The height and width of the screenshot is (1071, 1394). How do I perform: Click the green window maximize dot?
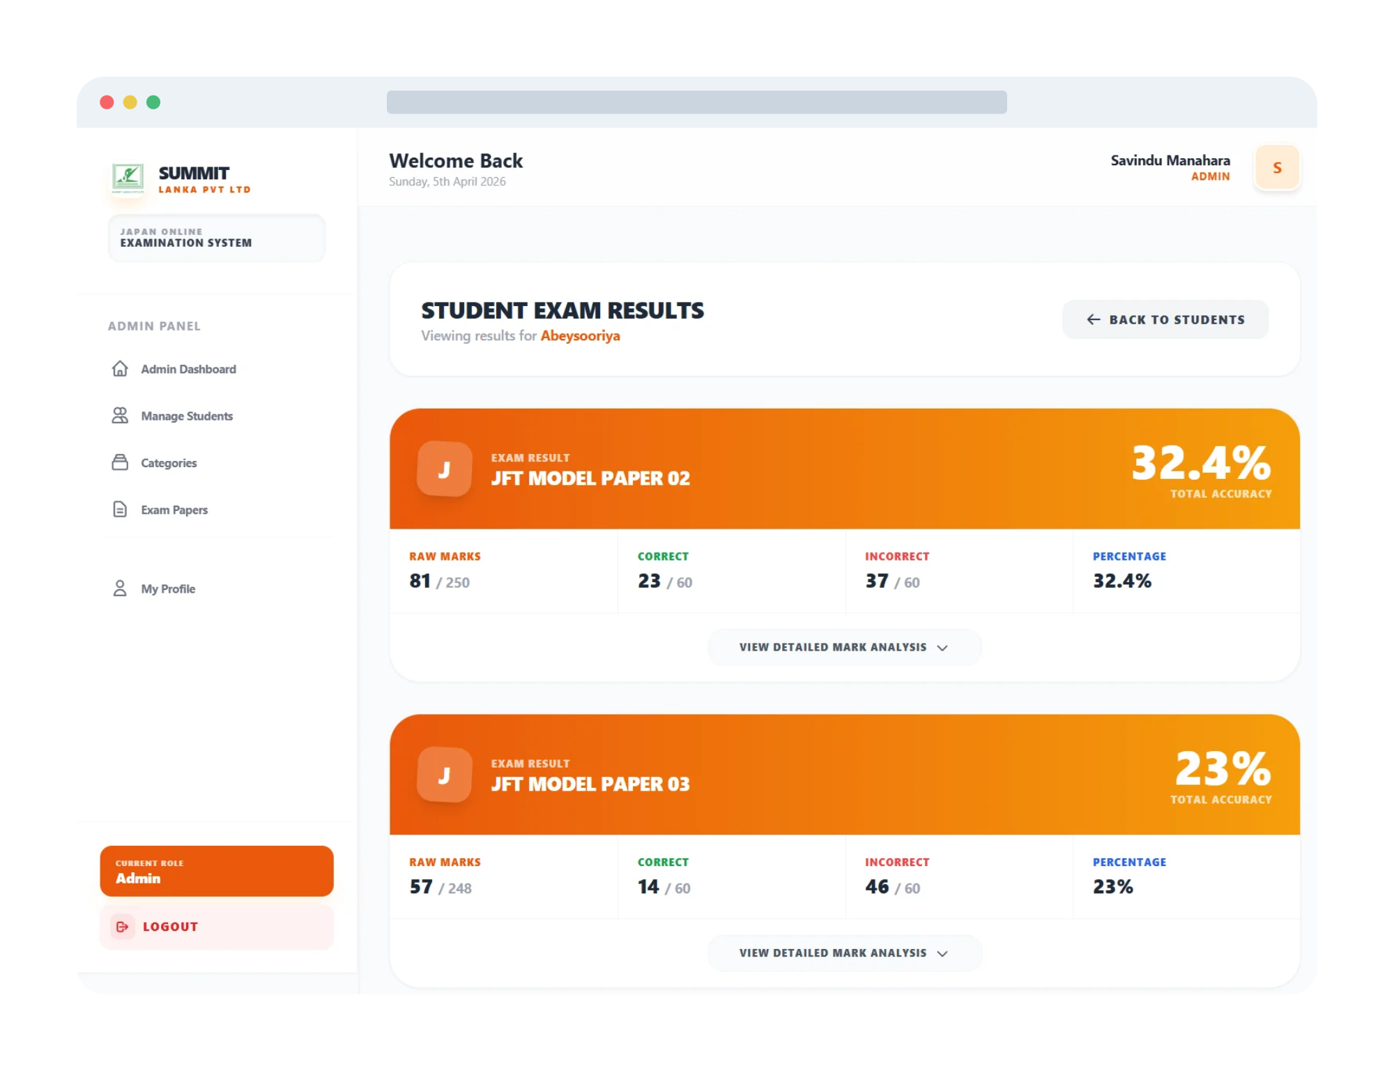pyautogui.click(x=153, y=102)
